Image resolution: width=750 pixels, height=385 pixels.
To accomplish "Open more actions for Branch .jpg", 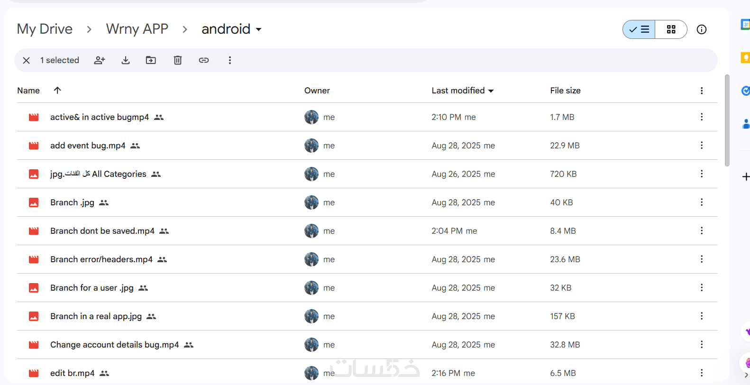I will coord(702,202).
